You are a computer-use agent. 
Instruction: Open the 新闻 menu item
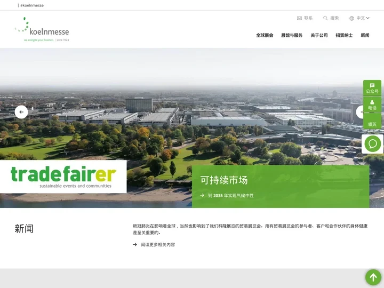pos(365,35)
